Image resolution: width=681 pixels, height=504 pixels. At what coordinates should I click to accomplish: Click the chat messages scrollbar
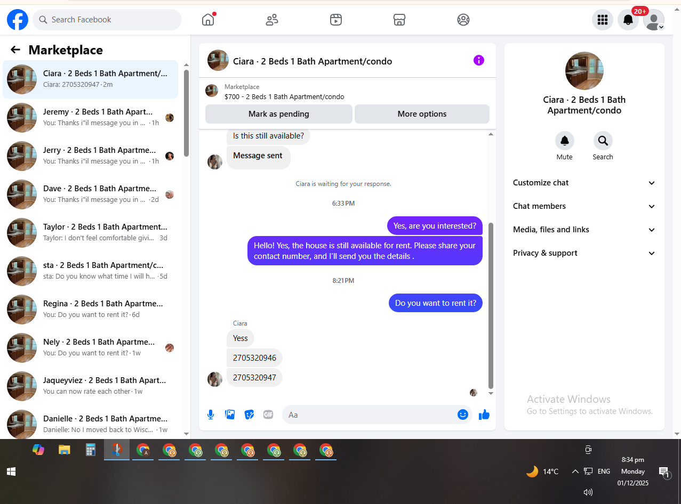click(491, 306)
